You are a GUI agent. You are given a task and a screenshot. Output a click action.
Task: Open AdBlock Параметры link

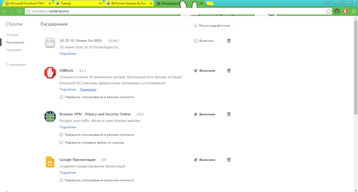click(88, 89)
